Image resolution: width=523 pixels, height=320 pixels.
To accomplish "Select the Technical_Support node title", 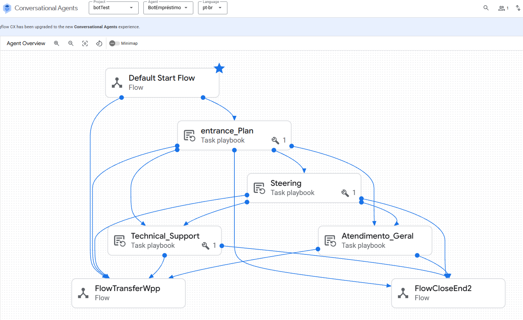I will (165, 236).
